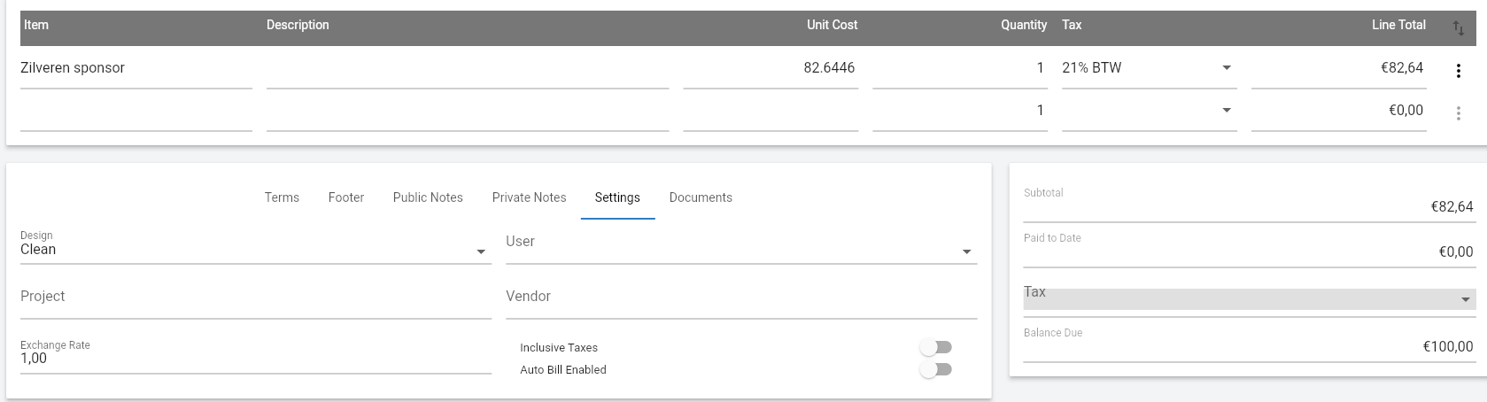Click the Project input field
Image resolution: width=1487 pixels, height=402 pixels.
point(255,299)
